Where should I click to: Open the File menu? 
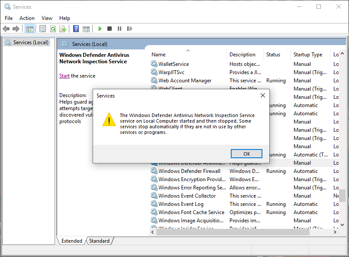coord(9,18)
